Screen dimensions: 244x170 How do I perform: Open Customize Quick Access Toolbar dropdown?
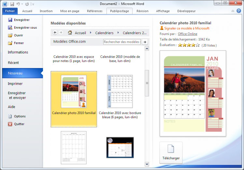(x=33, y=4)
